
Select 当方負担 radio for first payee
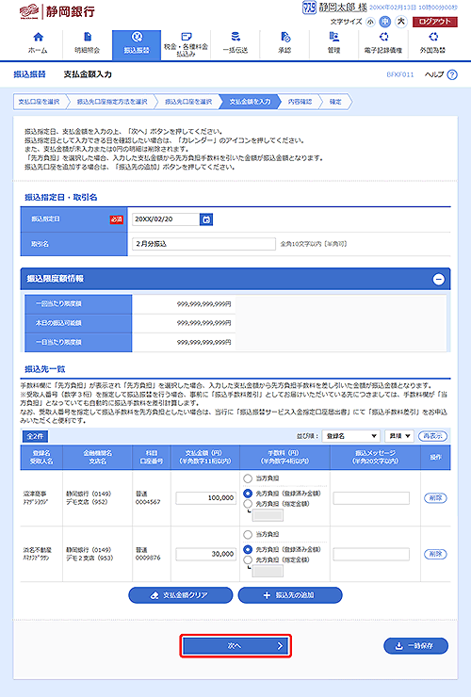pyautogui.click(x=248, y=478)
